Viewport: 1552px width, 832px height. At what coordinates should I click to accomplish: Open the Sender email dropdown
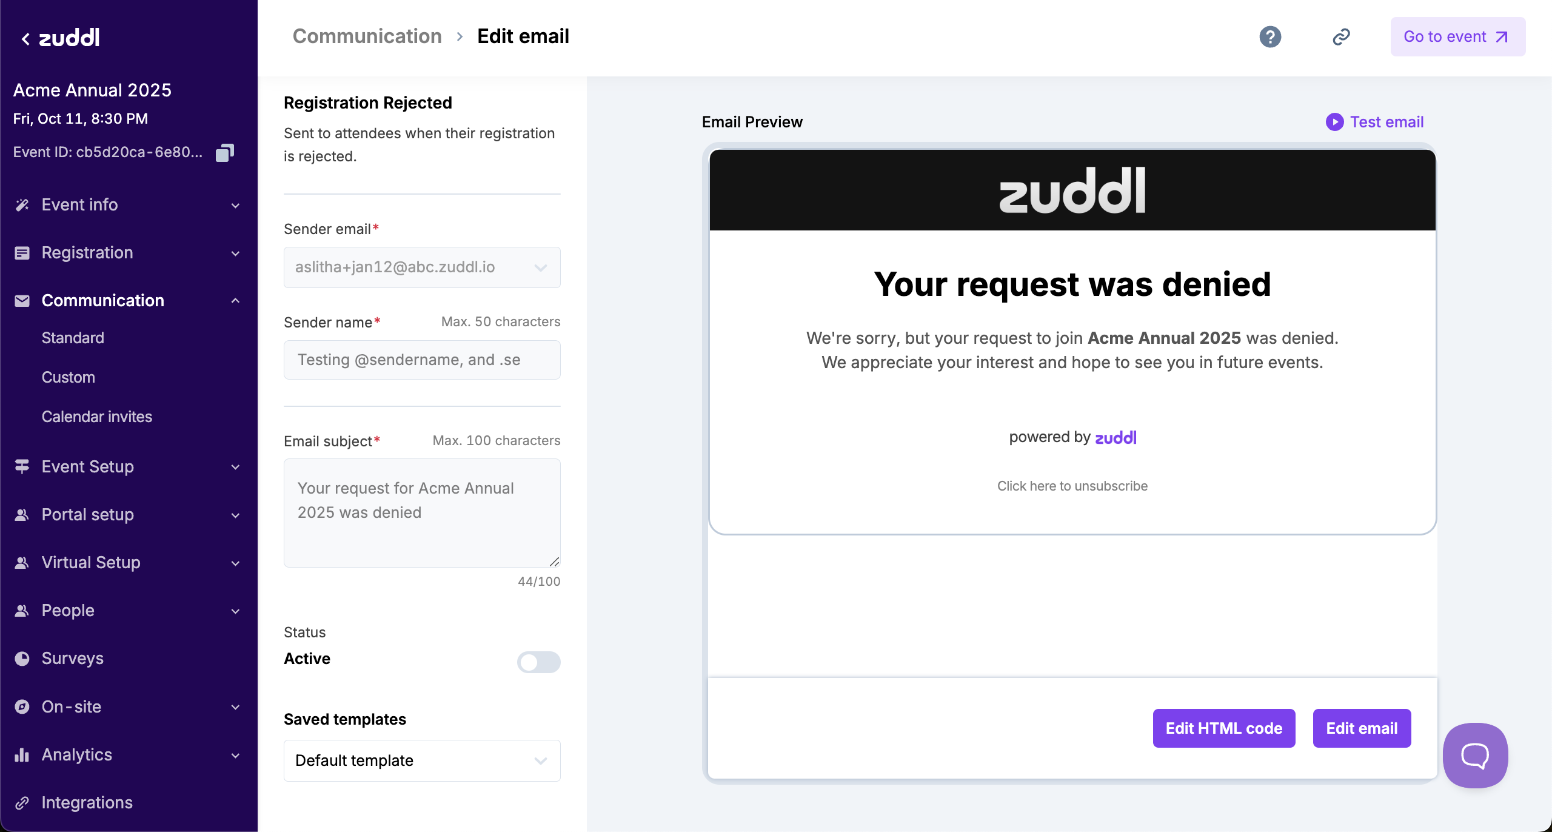coord(422,267)
